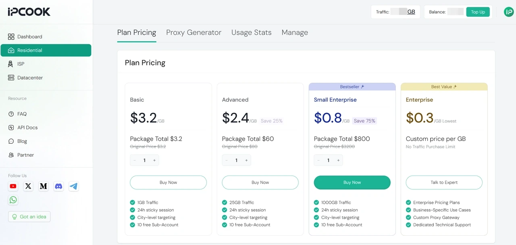Click the 25GB Traffic check icon

[225, 203]
